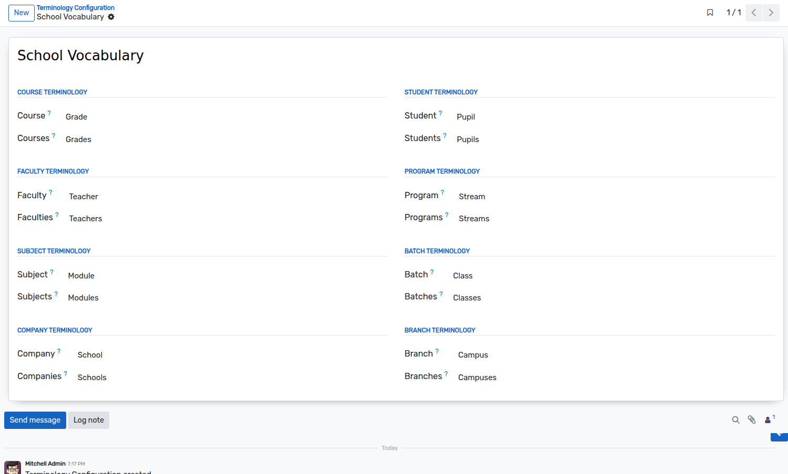Click the help tooltip next to Student
The image size is (788, 474).
pos(440,113)
